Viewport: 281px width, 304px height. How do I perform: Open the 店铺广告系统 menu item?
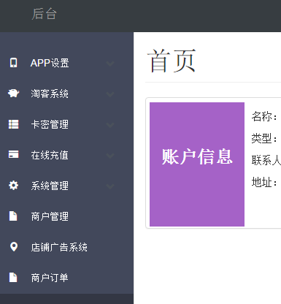66,247
